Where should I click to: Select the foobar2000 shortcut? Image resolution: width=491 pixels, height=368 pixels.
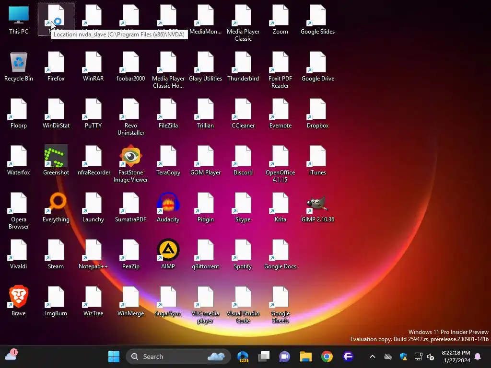coord(130,67)
